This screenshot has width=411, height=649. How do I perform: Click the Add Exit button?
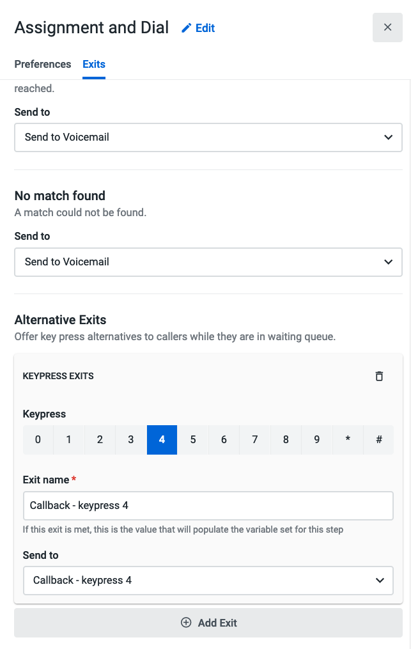[x=208, y=623]
